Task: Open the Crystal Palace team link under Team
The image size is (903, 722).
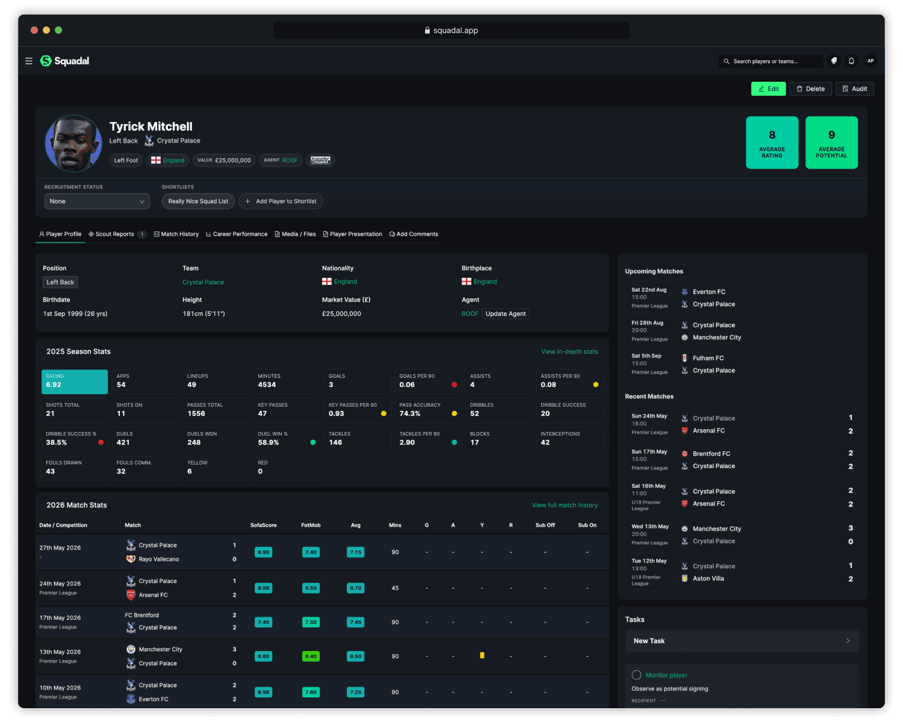Action: click(x=203, y=282)
